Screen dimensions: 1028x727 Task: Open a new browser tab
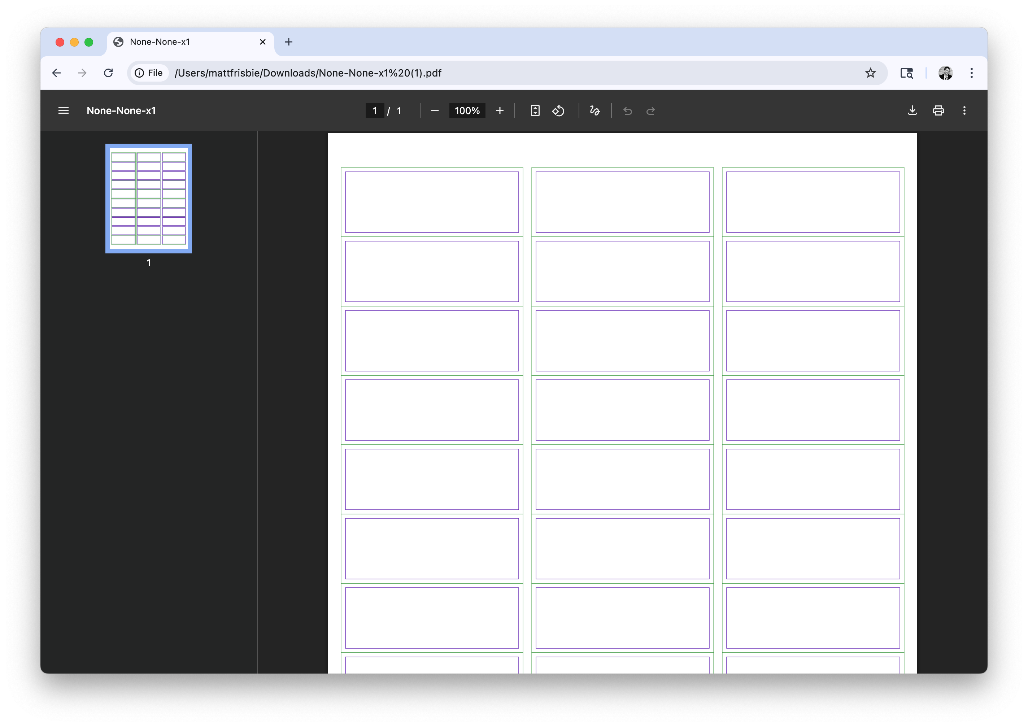[x=289, y=42]
